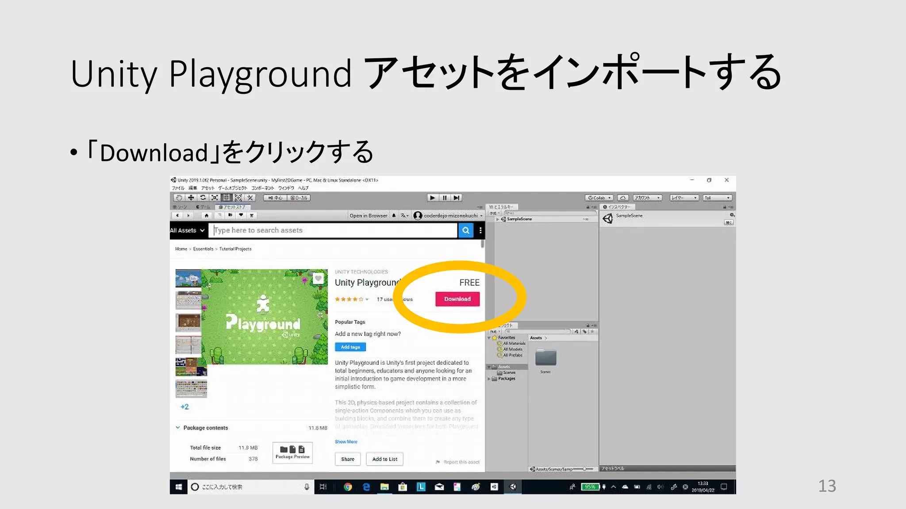Open the ウィンドウ menu

(x=286, y=188)
